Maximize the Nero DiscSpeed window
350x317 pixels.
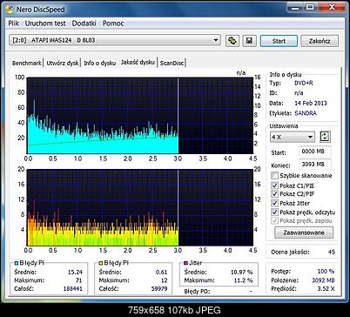click(x=310, y=7)
